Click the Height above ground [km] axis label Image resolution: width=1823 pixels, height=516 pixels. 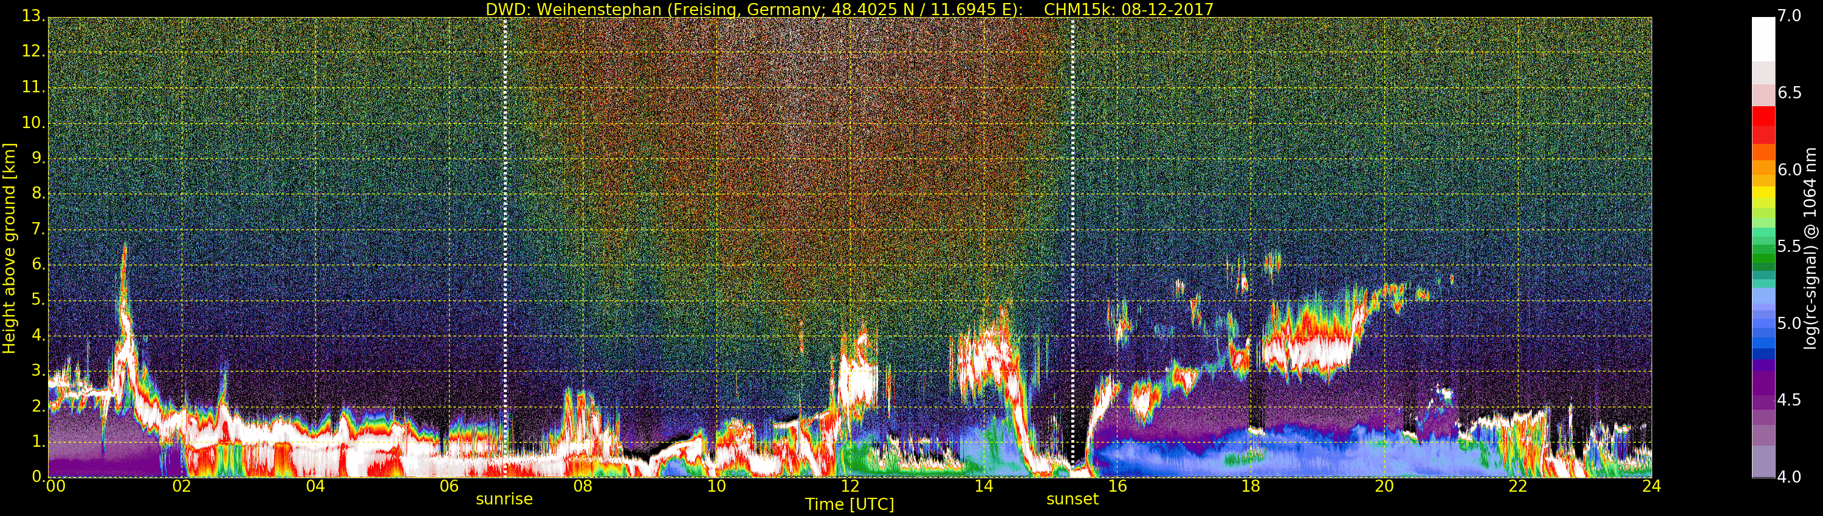point(9,248)
